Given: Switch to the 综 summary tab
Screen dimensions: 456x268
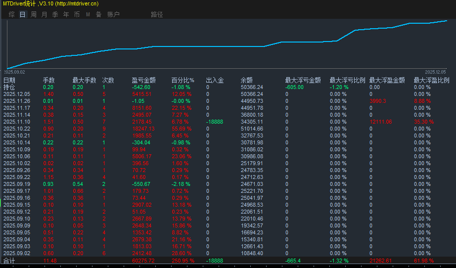Looking at the screenshot, I should [11, 14].
